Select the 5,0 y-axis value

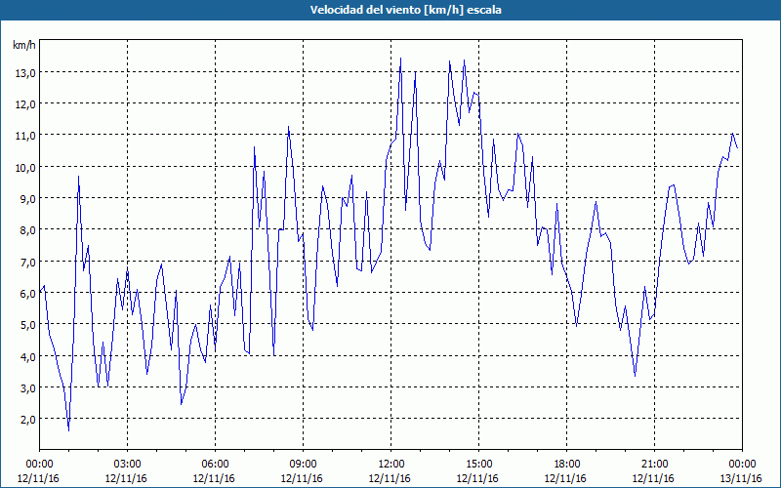point(28,325)
